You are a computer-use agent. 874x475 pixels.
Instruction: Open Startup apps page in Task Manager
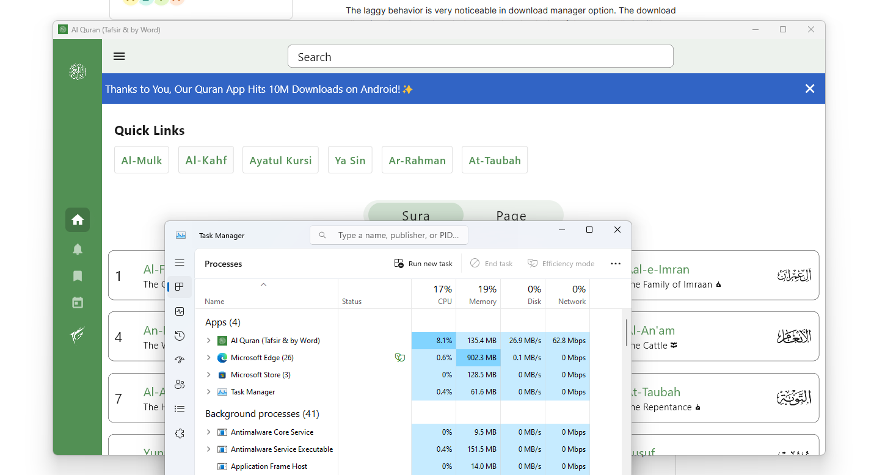(180, 360)
